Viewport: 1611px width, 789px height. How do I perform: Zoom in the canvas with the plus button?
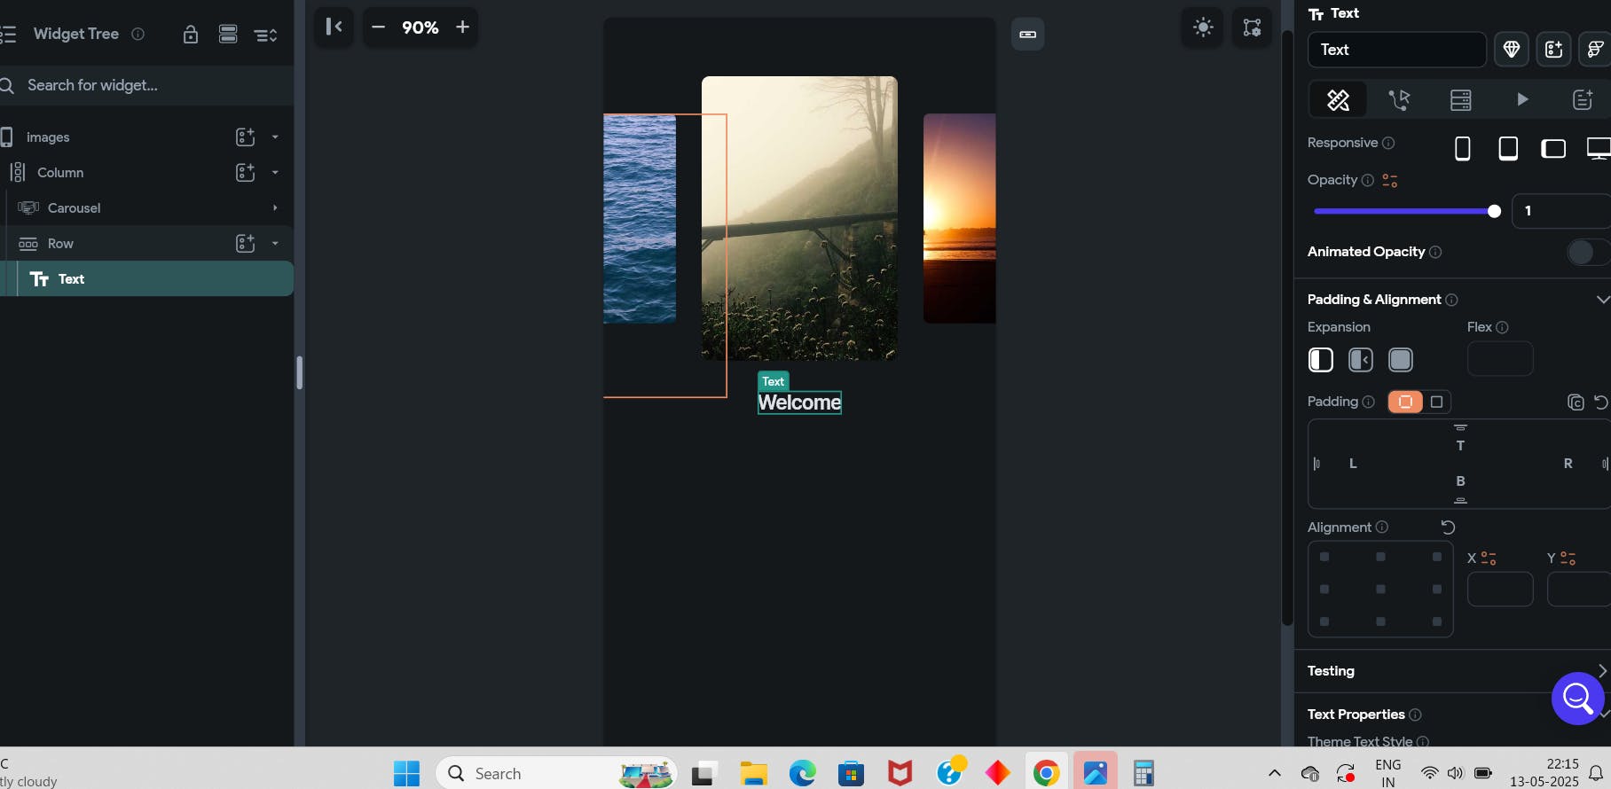pyautogui.click(x=462, y=27)
